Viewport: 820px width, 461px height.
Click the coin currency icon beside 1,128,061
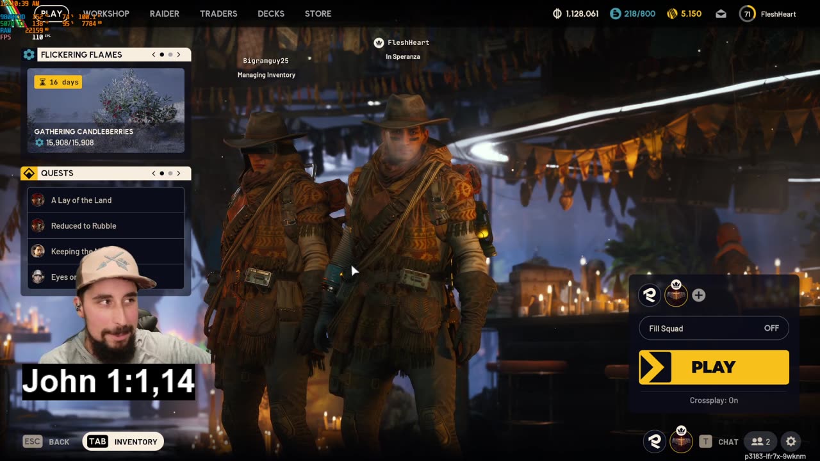(557, 13)
